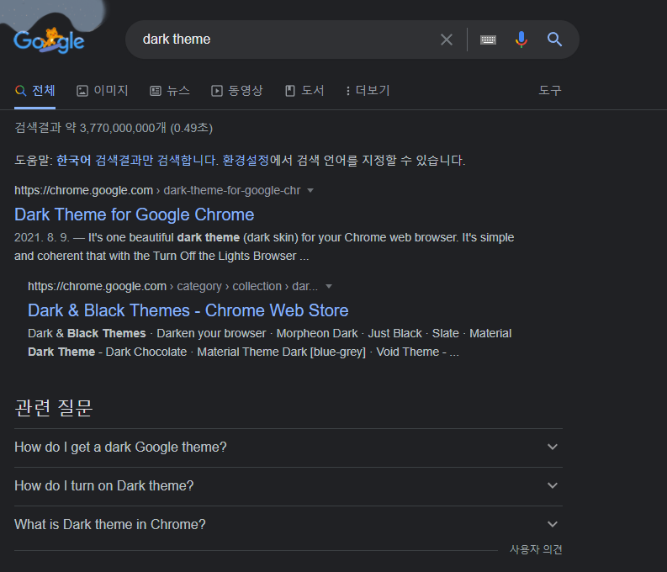667x572 pixels.
Task: Open the dropdown arrow beside dark-theme-for-google-chr URL
Action: [310, 190]
